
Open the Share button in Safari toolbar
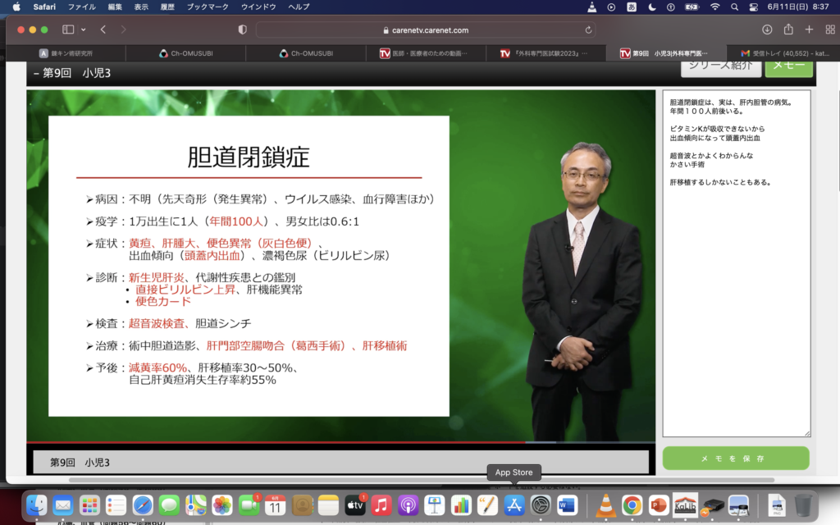(788, 30)
